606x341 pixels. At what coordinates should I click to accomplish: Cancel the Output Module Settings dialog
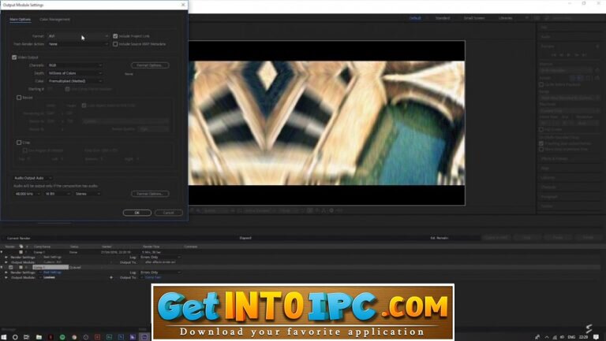pyautogui.click(x=169, y=213)
